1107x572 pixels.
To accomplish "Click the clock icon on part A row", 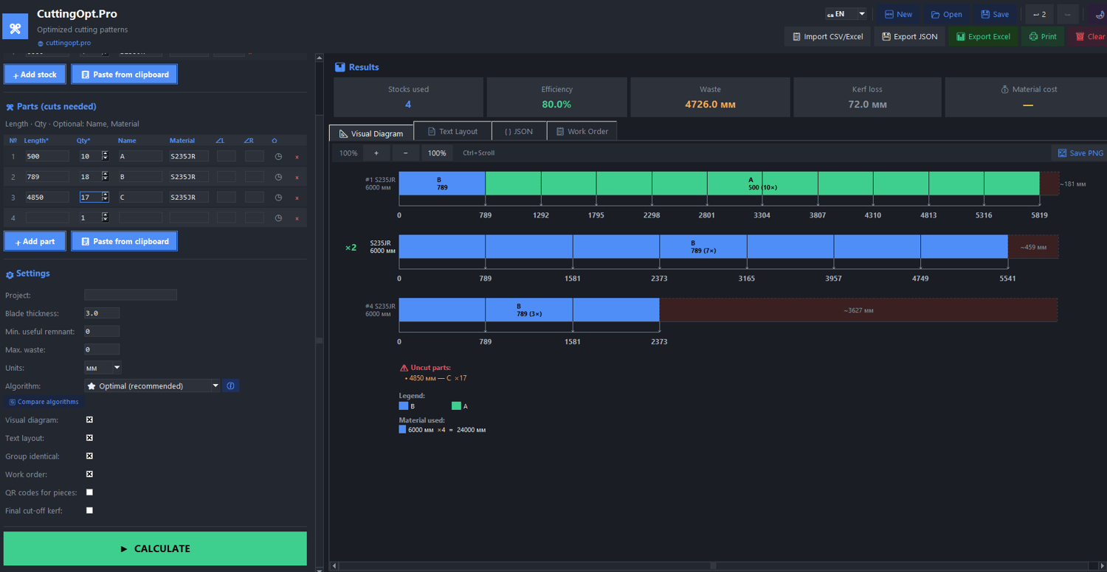I will coord(278,156).
